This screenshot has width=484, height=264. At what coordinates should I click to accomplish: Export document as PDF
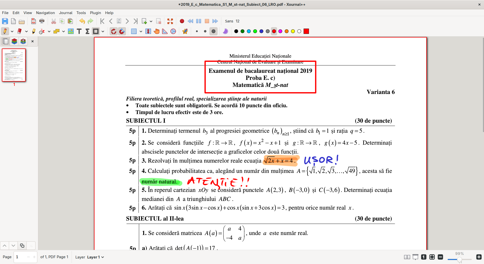point(34,21)
